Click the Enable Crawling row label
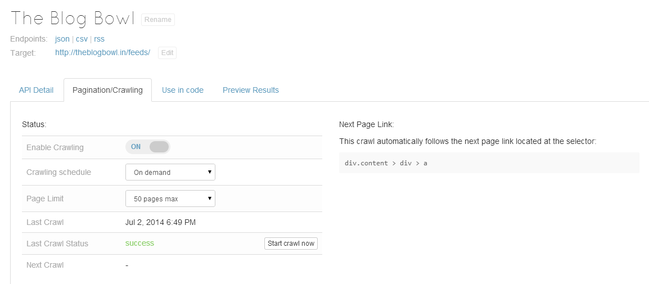 tap(55, 147)
